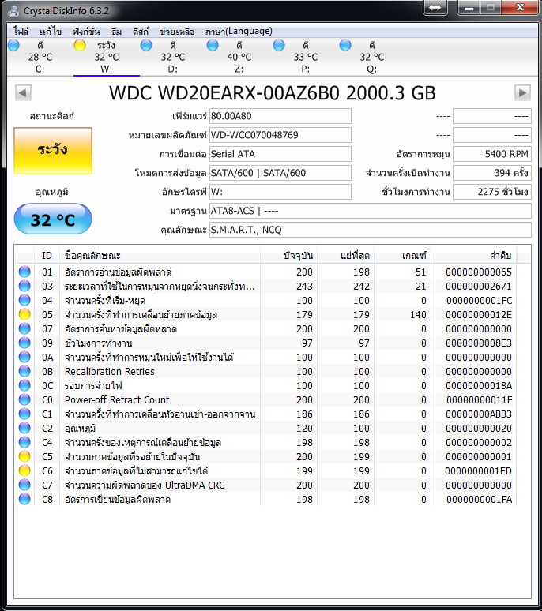Click the power on count 394 field
The image size is (542, 611).
click(x=492, y=173)
